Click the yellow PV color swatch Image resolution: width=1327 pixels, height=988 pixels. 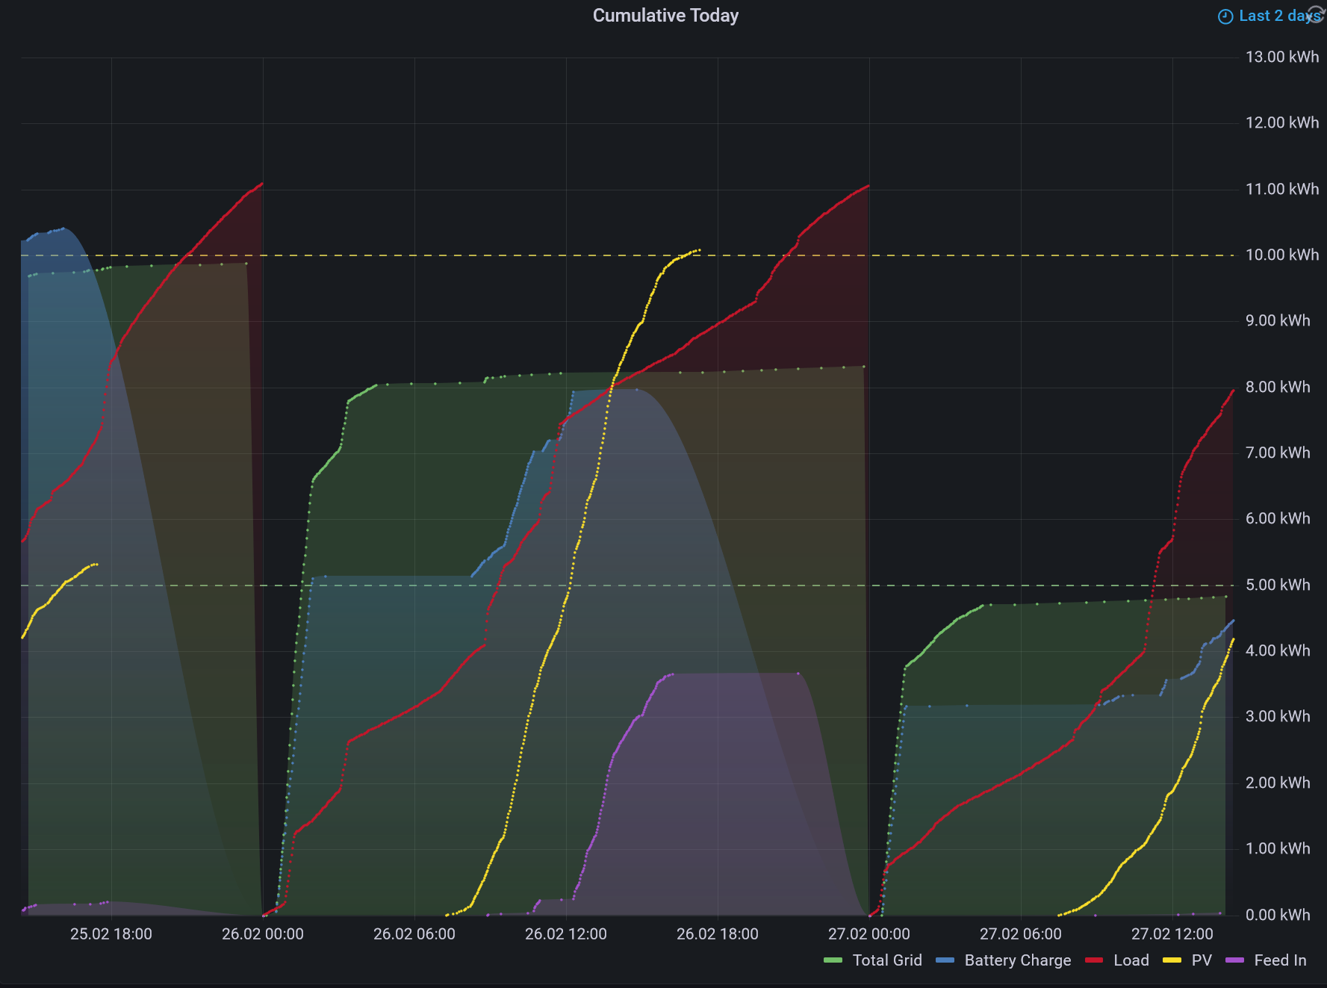[x=1172, y=960]
